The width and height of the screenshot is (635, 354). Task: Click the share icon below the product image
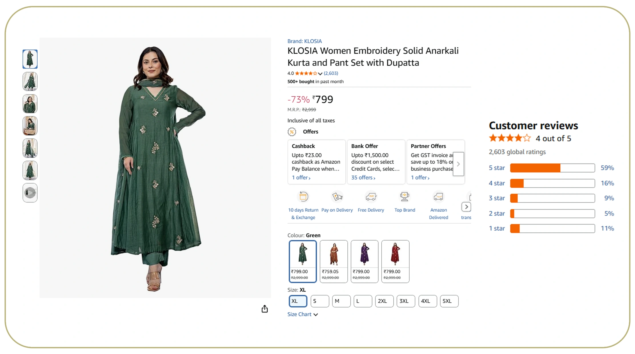pyautogui.click(x=265, y=309)
